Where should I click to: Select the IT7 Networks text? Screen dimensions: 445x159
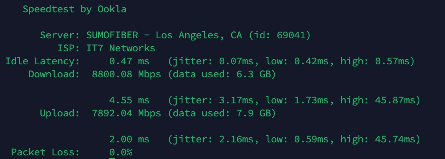121,48
